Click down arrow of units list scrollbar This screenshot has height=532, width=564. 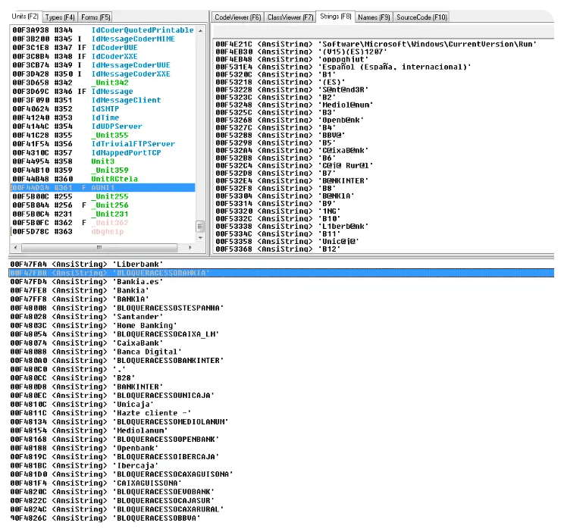pyautogui.click(x=200, y=238)
